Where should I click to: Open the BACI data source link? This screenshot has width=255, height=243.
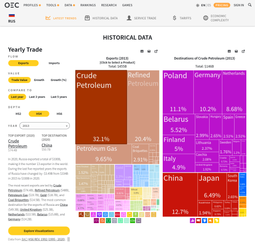[24, 239]
